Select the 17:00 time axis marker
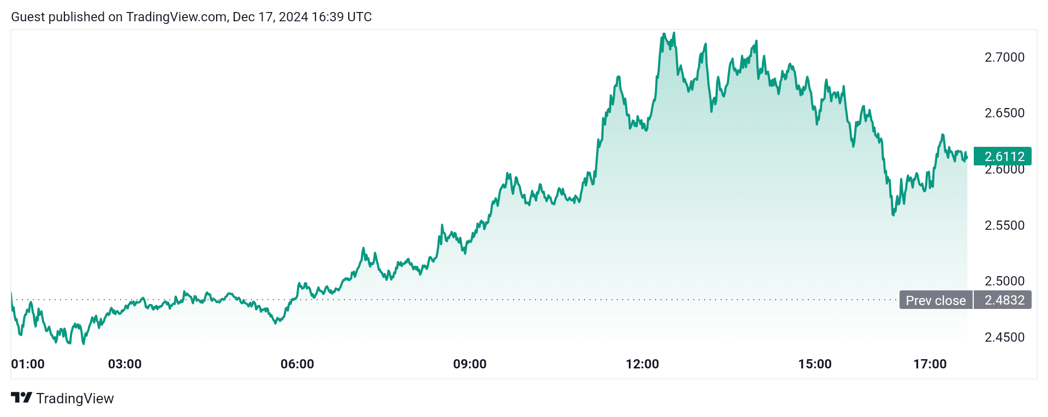 (x=930, y=364)
